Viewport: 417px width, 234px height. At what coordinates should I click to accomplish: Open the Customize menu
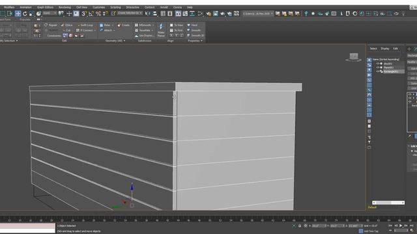(x=98, y=7)
